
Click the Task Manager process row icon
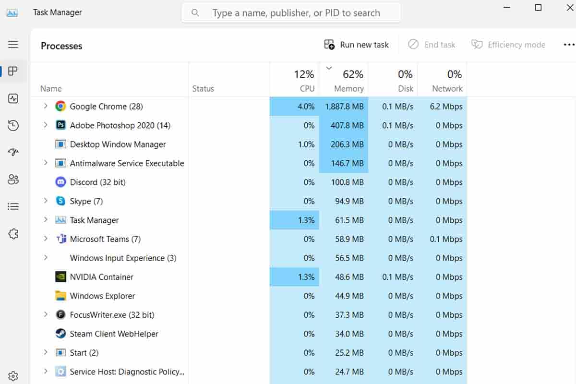pos(60,220)
